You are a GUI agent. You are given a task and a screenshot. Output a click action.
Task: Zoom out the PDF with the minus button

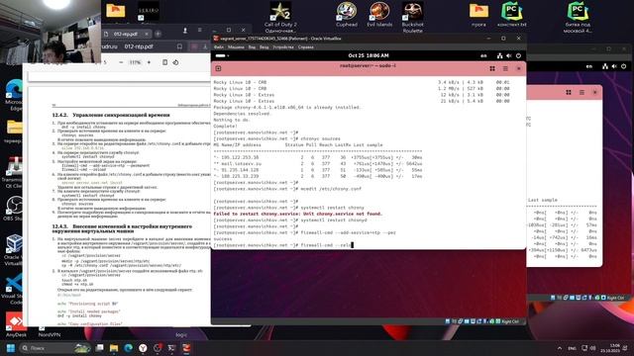(121, 62)
